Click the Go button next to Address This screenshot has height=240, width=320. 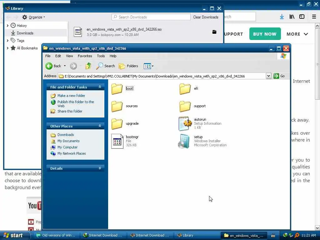279,76
